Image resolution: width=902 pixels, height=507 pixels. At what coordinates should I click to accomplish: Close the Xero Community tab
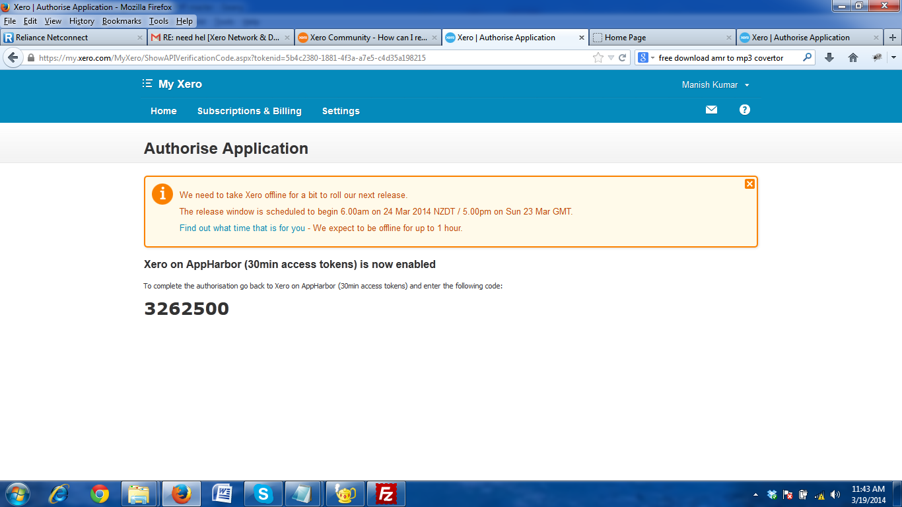click(x=434, y=38)
